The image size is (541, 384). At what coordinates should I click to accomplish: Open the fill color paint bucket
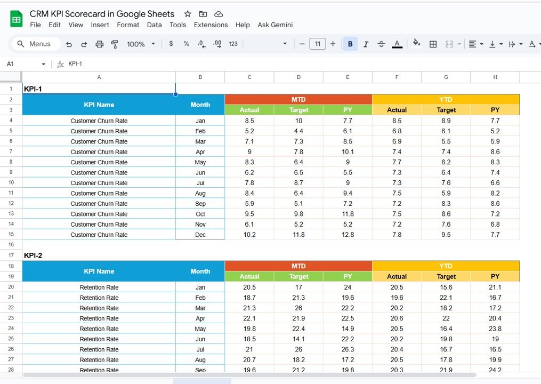[x=416, y=44]
